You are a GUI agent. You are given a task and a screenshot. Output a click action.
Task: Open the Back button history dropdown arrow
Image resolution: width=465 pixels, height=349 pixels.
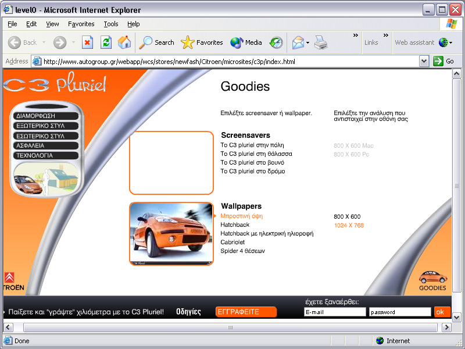coord(44,42)
